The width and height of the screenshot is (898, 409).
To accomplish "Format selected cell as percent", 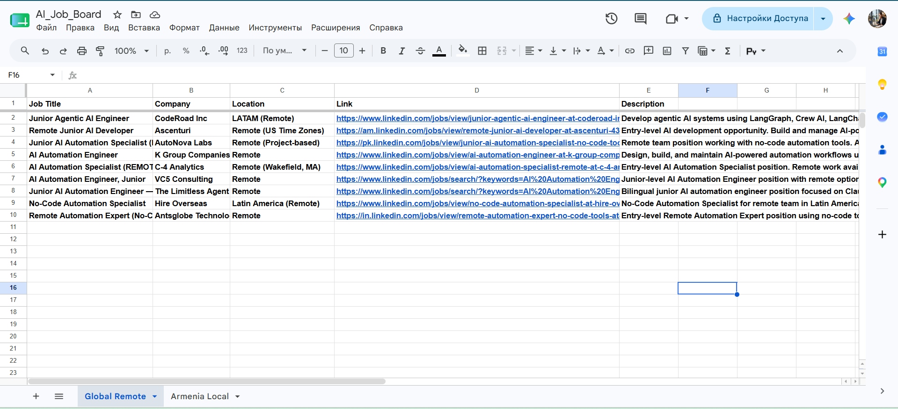I will 186,51.
